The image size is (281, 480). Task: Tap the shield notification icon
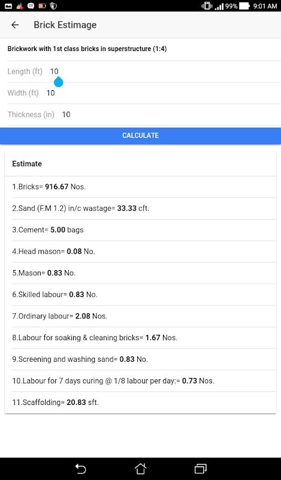53,6
